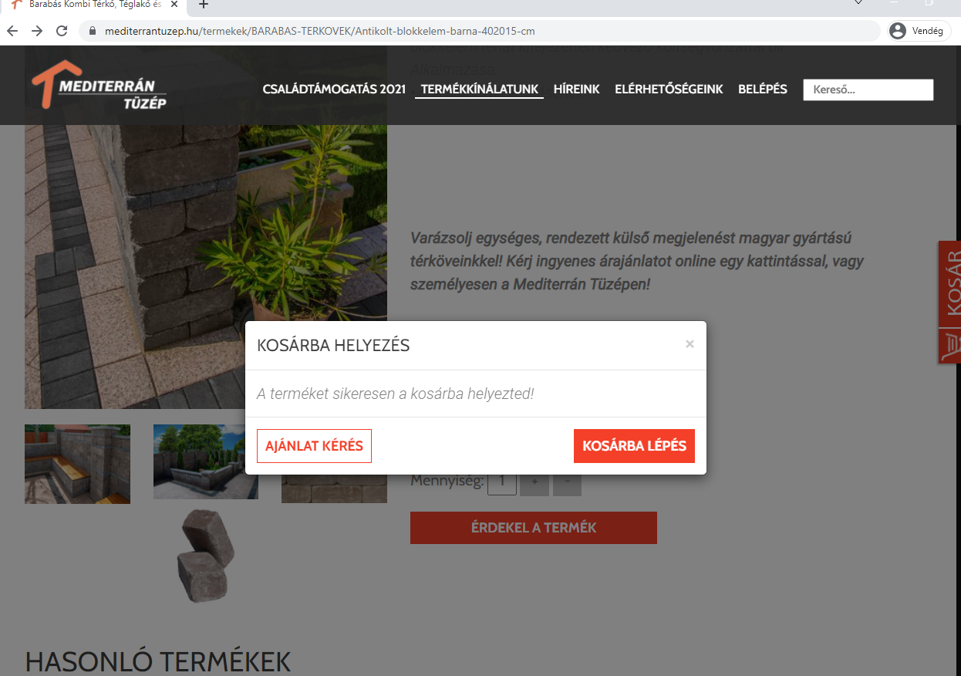Click the KOSÁRBA LÉPÉS button

pyautogui.click(x=634, y=446)
